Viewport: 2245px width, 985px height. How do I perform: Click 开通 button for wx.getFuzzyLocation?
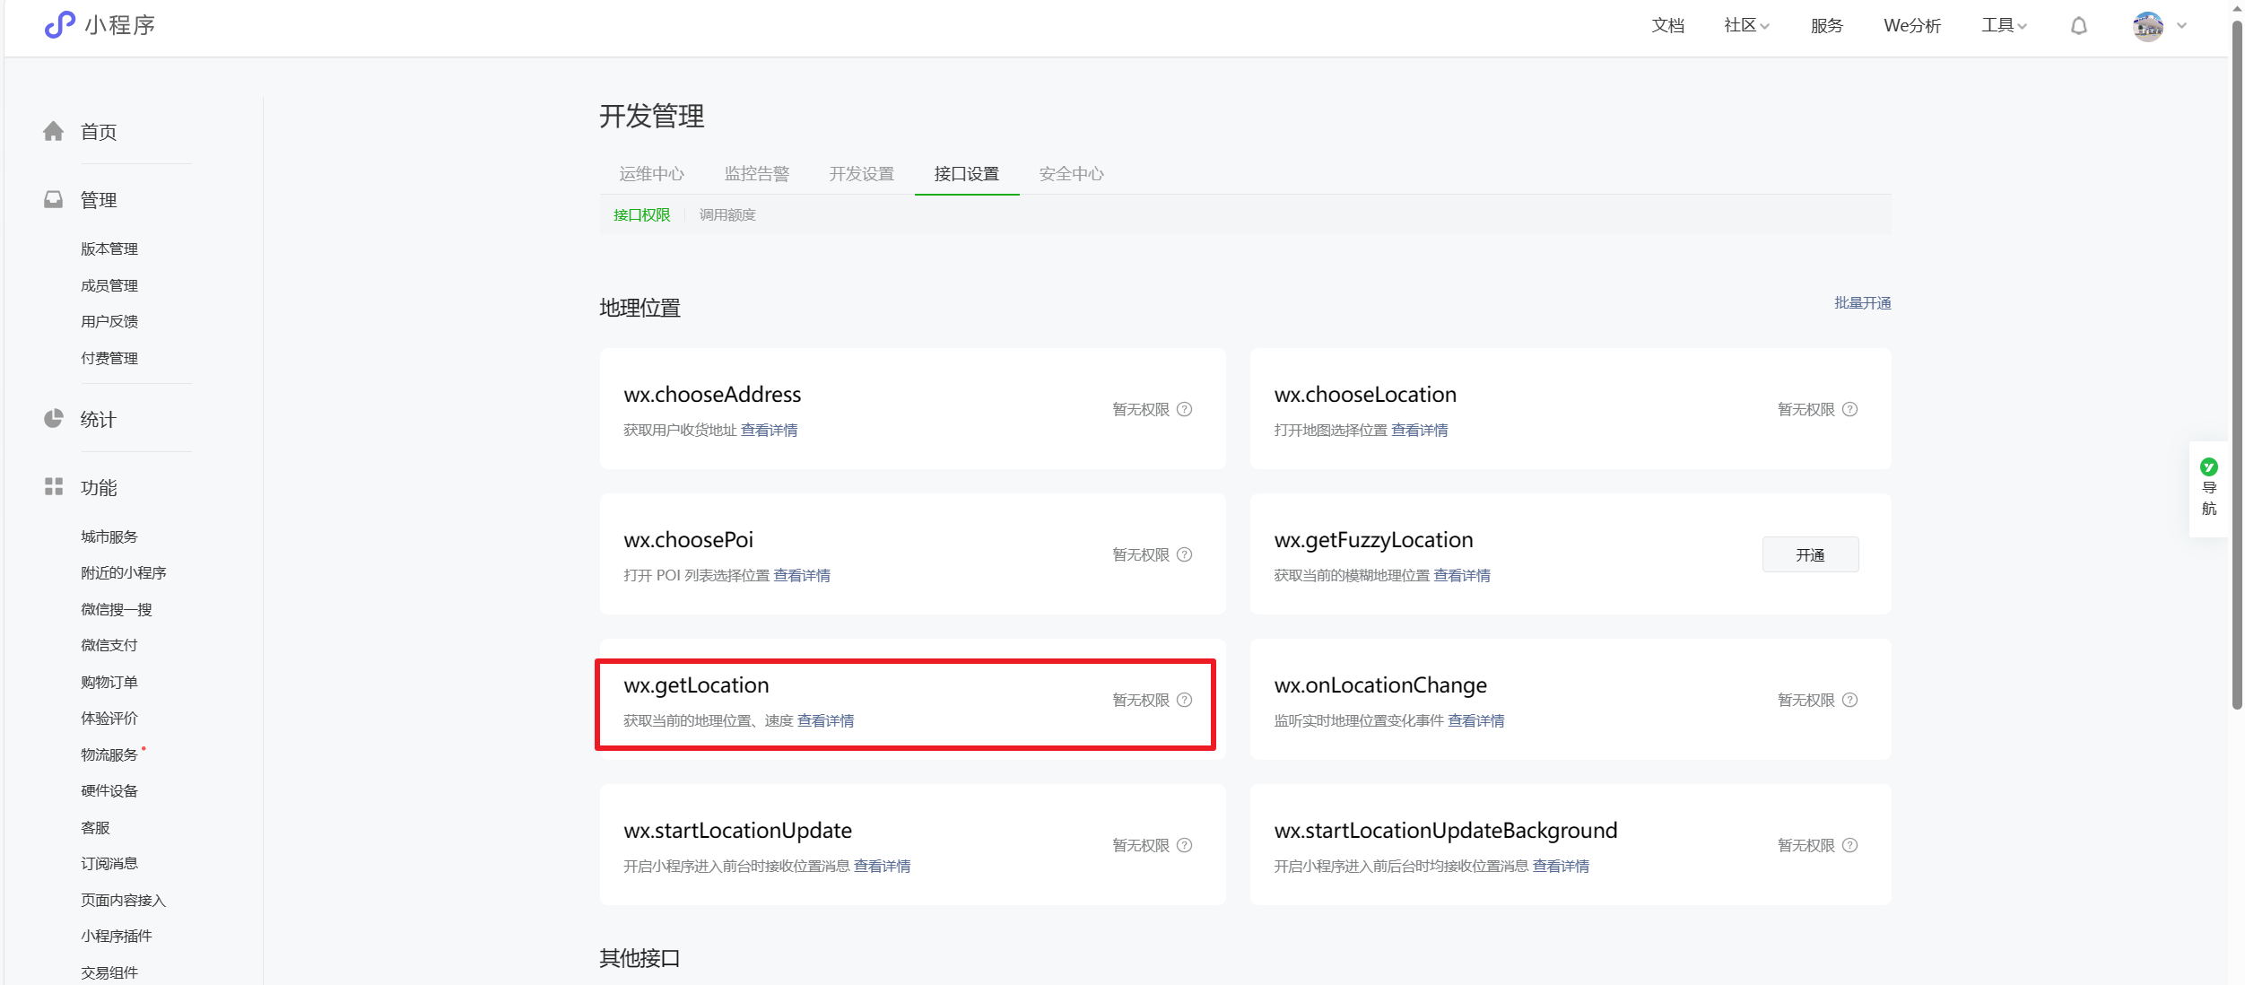click(x=1809, y=554)
